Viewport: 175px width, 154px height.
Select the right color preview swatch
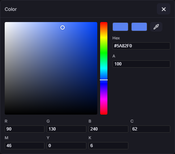point(139,27)
